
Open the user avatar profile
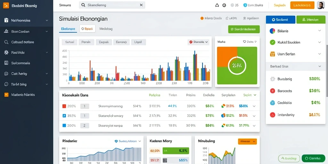pyautogui.click(x=321, y=5)
